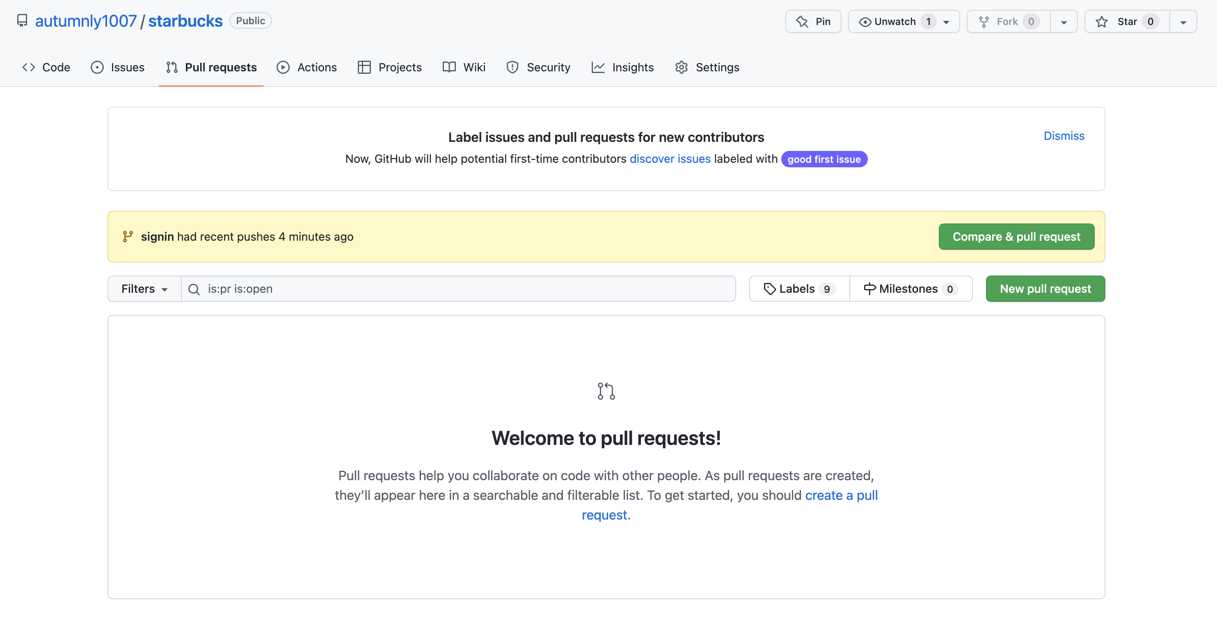Click the Fork repository button
1217x620 pixels.
pyautogui.click(x=1009, y=22)
